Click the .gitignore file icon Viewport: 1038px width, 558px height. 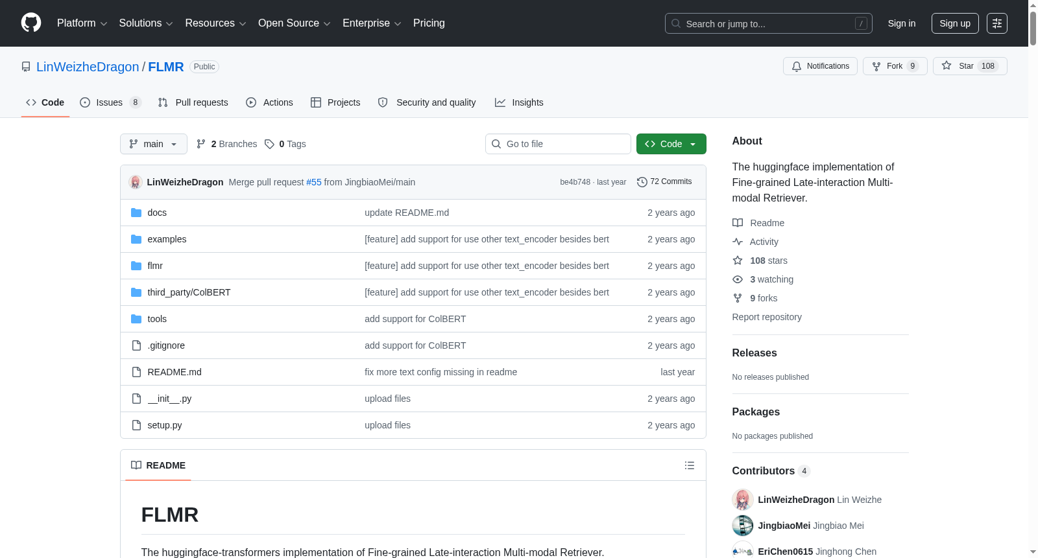[136, 345]
